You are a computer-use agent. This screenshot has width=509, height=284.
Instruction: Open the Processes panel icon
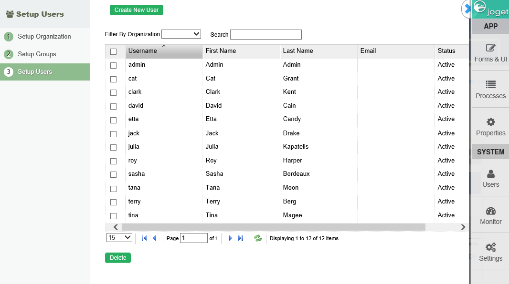490,85
